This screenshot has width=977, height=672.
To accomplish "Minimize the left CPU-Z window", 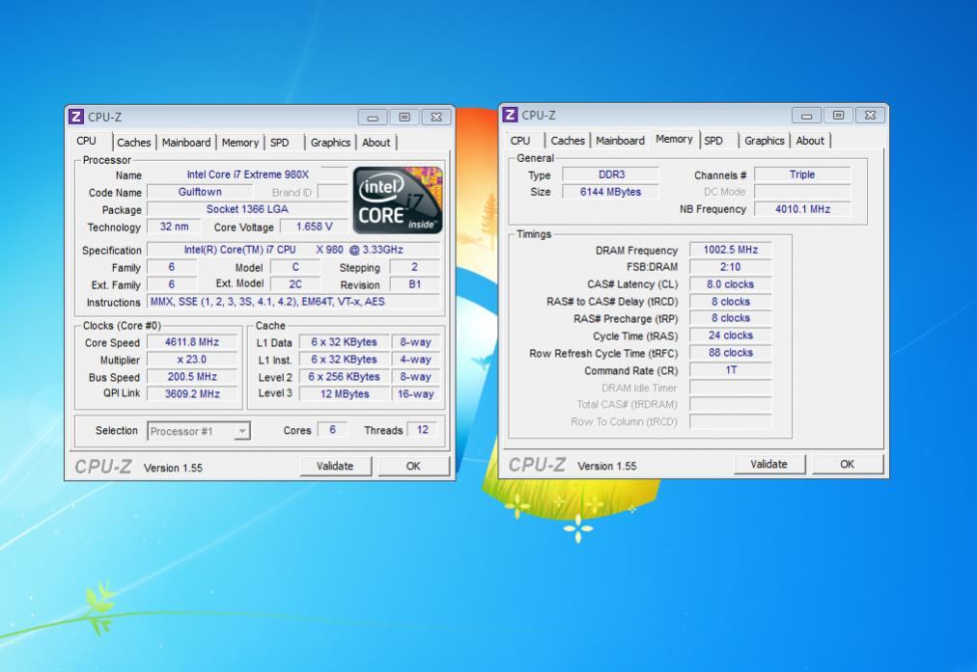I will tap(373, 117).
